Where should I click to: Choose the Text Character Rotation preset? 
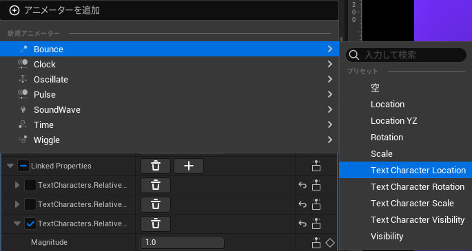(x=417, y=187)
